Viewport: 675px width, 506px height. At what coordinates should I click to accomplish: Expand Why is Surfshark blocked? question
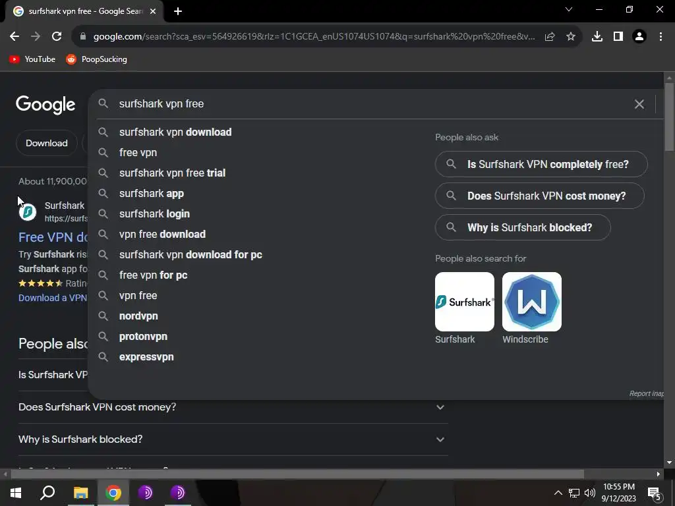[233, 439]
